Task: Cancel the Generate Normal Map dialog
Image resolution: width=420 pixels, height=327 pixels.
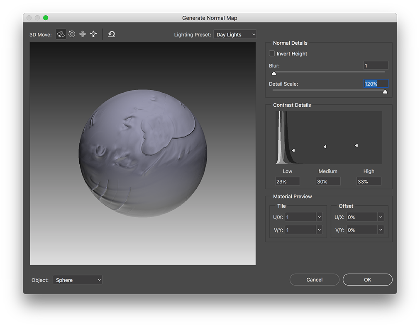Action: 314,279
